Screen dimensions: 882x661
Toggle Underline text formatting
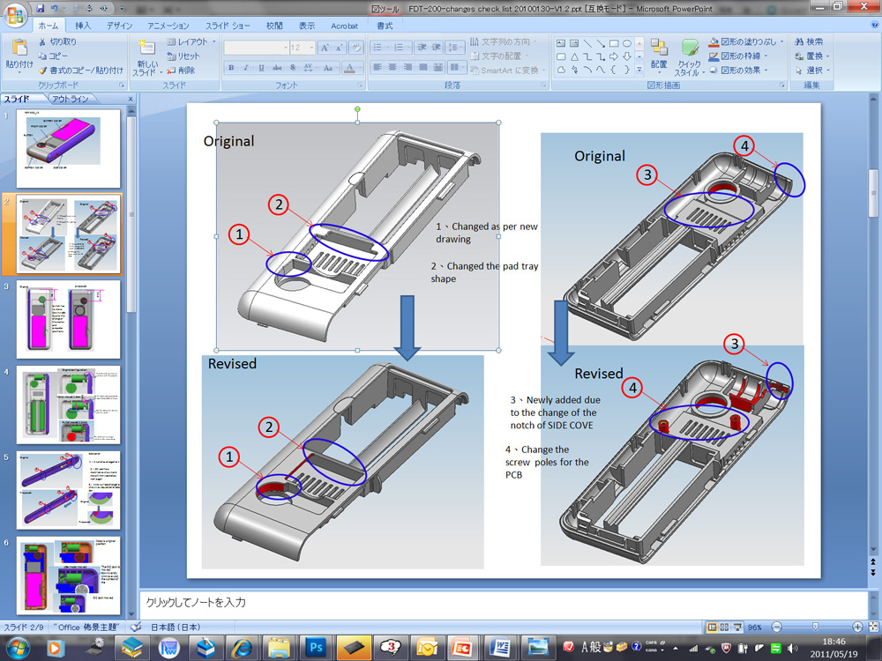(x=262, y=68)
